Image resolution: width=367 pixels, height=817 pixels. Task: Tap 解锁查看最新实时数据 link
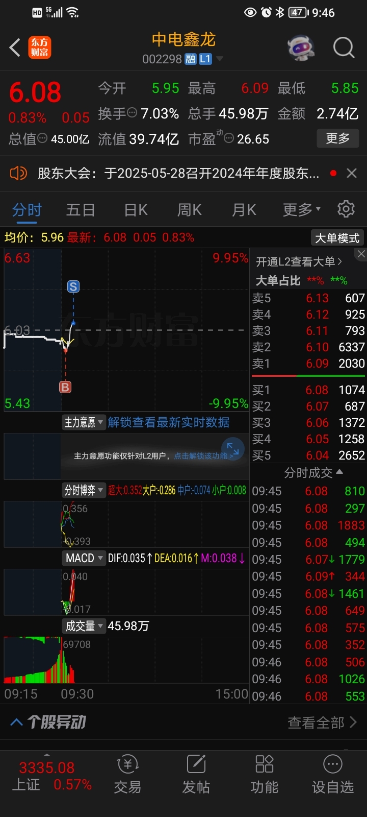(x=169, y=422)
